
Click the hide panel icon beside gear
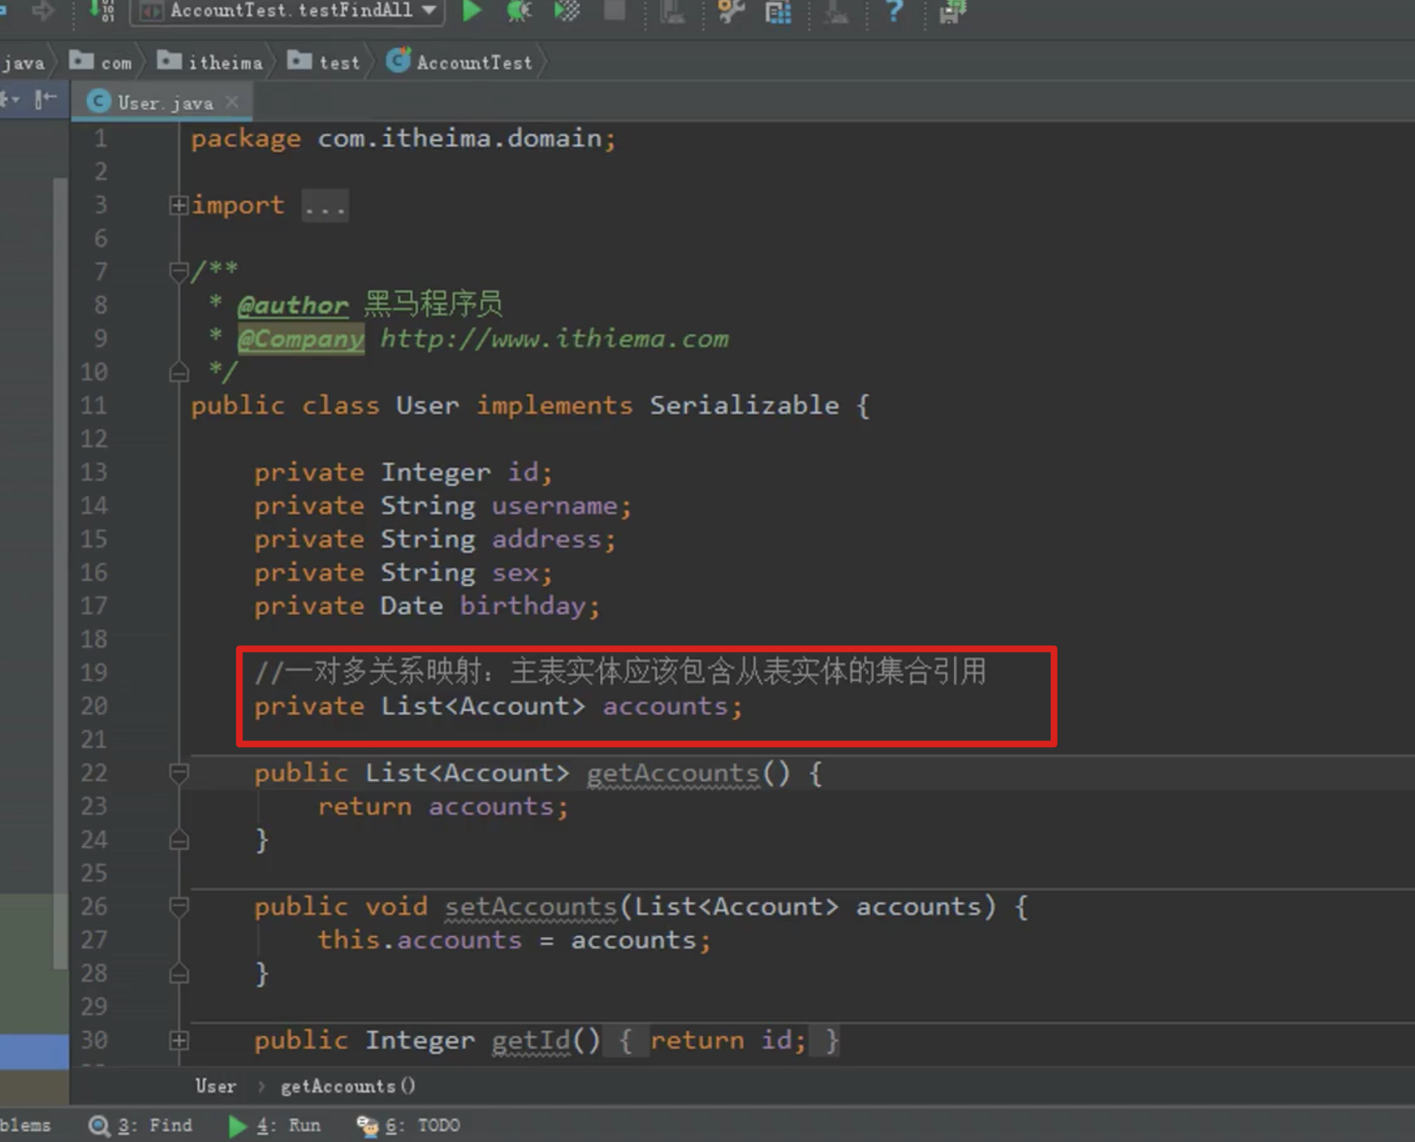pos(45,101)
